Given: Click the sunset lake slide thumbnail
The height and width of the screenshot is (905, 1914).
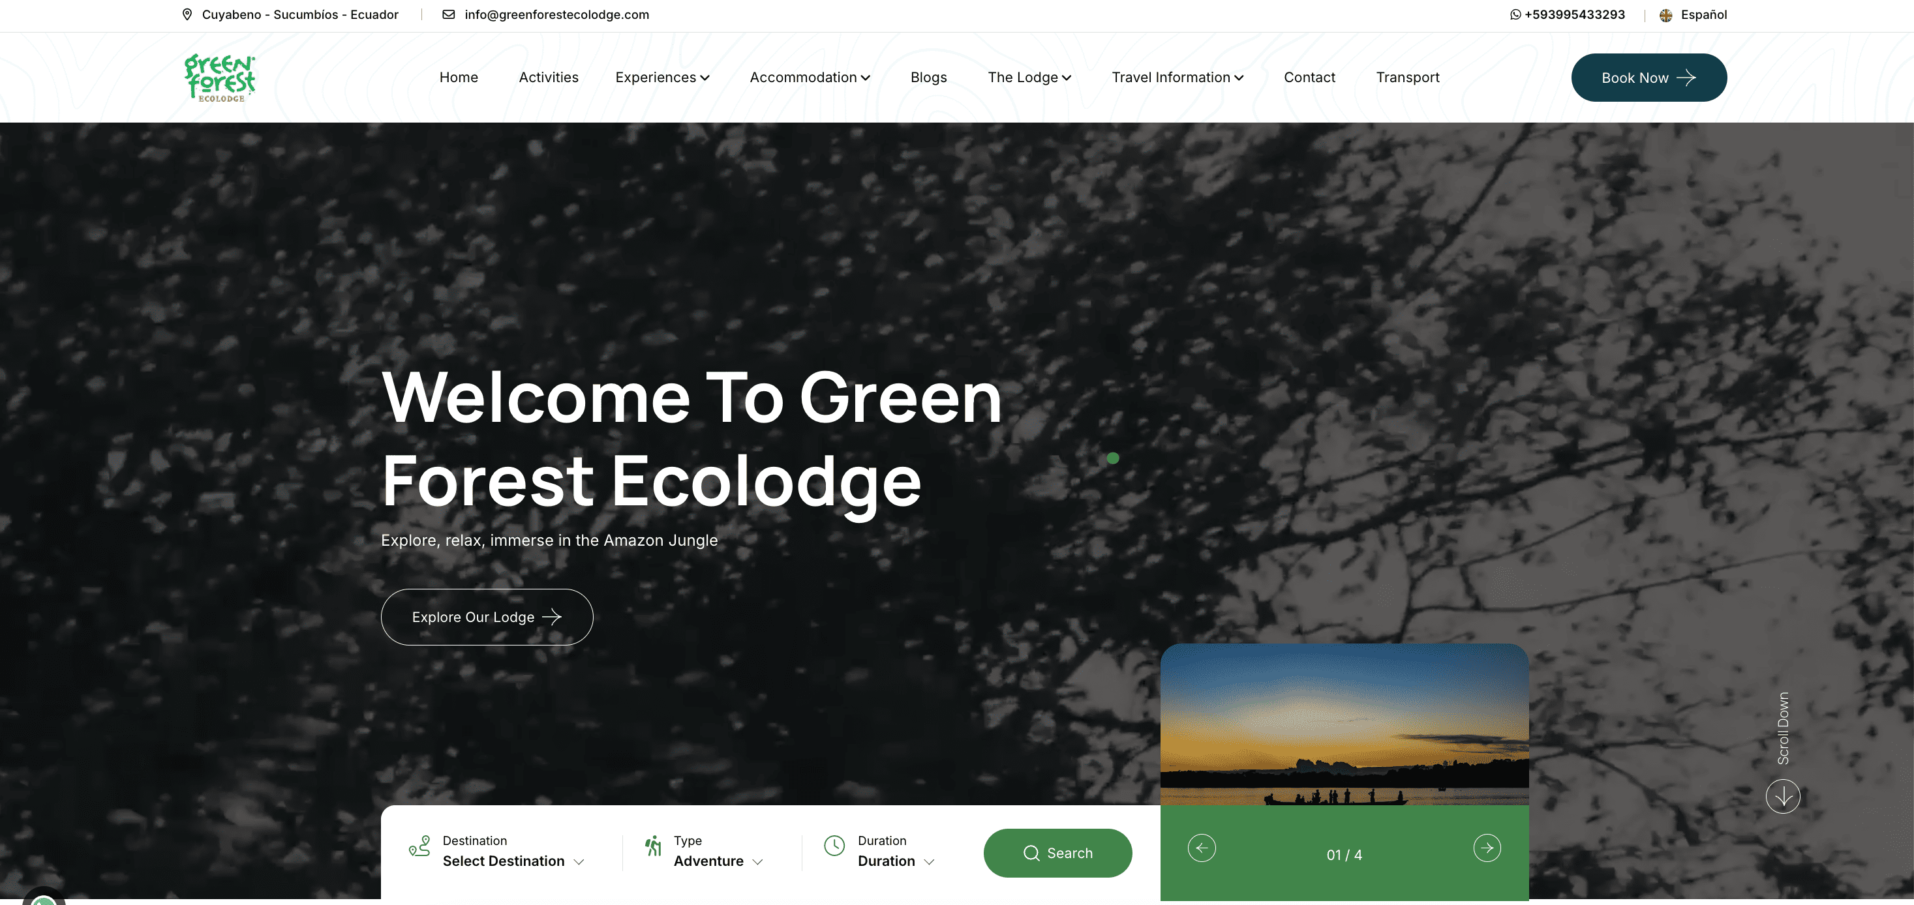Looking at the screenshot, I should tap(1344, 724).
